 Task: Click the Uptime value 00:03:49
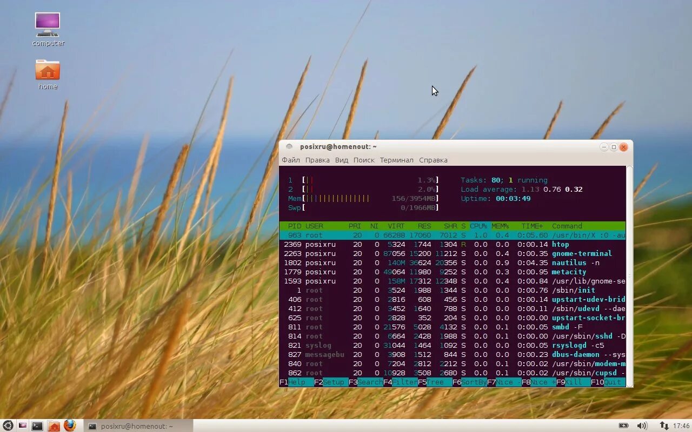tap(513, 199)
